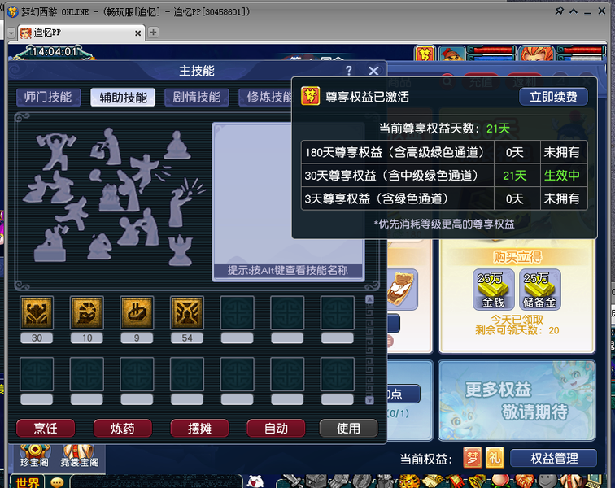This screenshot has width=615, height=488.
Task: Click the 烹饪 cooking button
Action: click(46, 428)
